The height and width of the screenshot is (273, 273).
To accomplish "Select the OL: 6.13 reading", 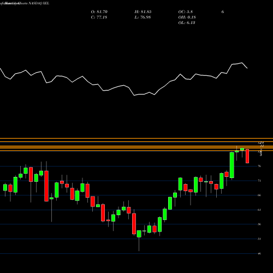I will pos(187,23).
